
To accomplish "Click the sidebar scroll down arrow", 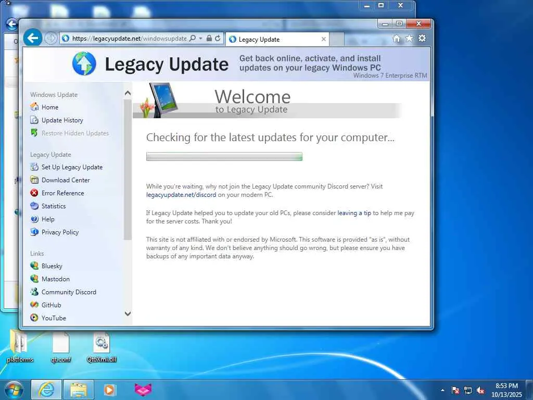I will point(128,314).
